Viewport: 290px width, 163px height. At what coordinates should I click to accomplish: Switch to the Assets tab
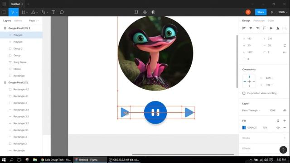(x=18, y=21)
